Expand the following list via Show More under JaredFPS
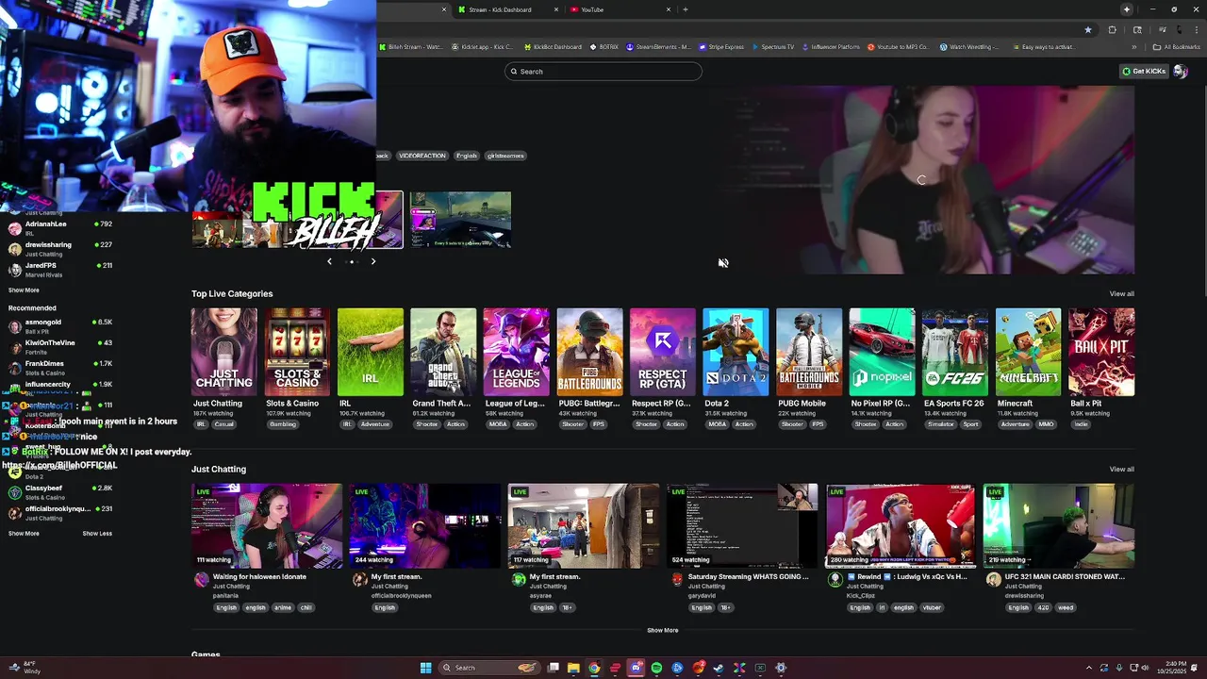Screen dimensions: 1207x679 [x=24, y=290]
